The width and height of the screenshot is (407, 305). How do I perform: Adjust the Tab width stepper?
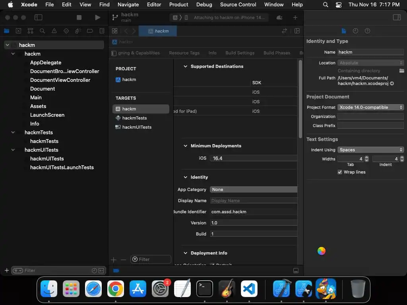(x=366, y=159)
